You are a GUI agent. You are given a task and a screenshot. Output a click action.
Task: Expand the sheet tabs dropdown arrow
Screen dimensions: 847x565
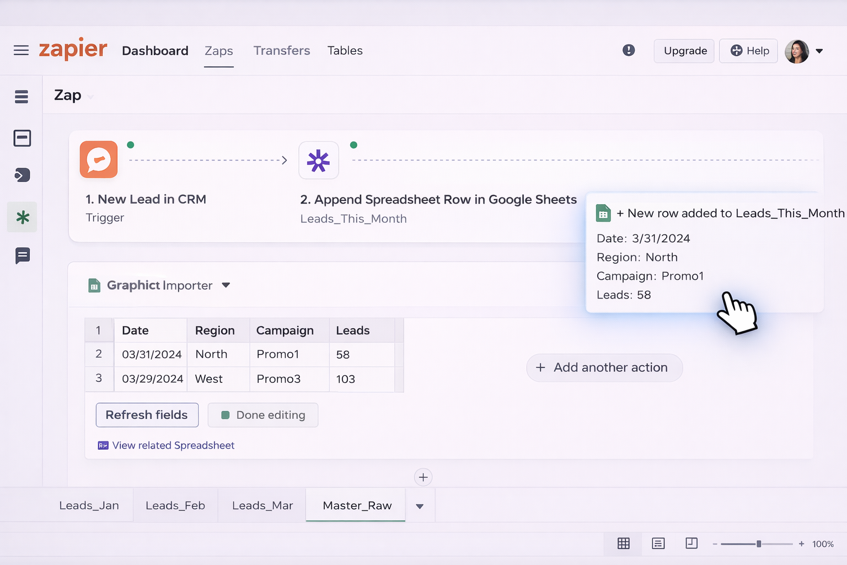pos(420,506)
